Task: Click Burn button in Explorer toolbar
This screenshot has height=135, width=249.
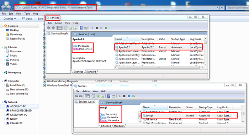Action: coord(40,19)
